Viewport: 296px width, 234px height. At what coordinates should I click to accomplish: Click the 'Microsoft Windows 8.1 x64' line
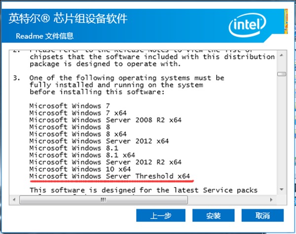point(82,155)
